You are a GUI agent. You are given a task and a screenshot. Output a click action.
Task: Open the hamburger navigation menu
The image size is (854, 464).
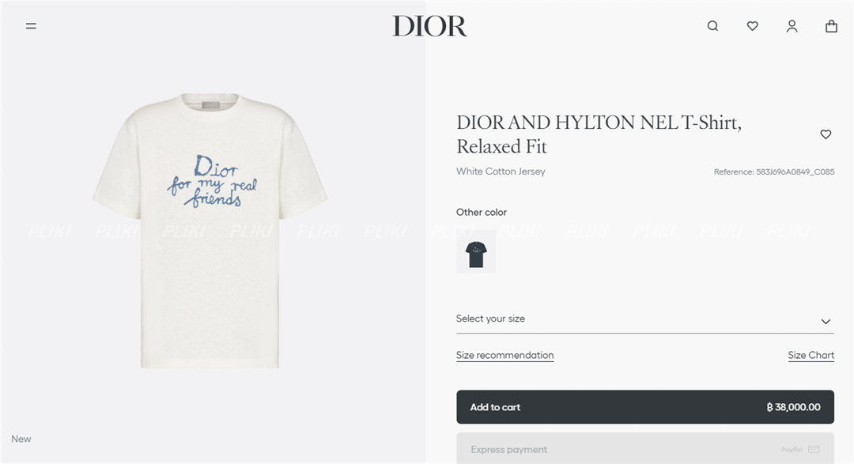coord(31,25)
